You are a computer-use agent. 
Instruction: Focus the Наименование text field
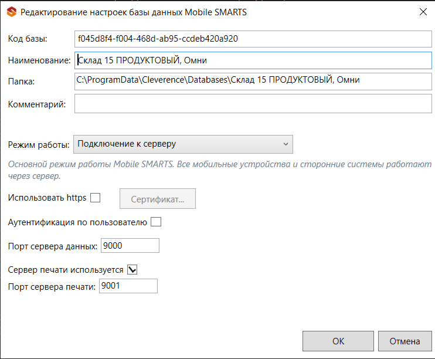[253, 60]
